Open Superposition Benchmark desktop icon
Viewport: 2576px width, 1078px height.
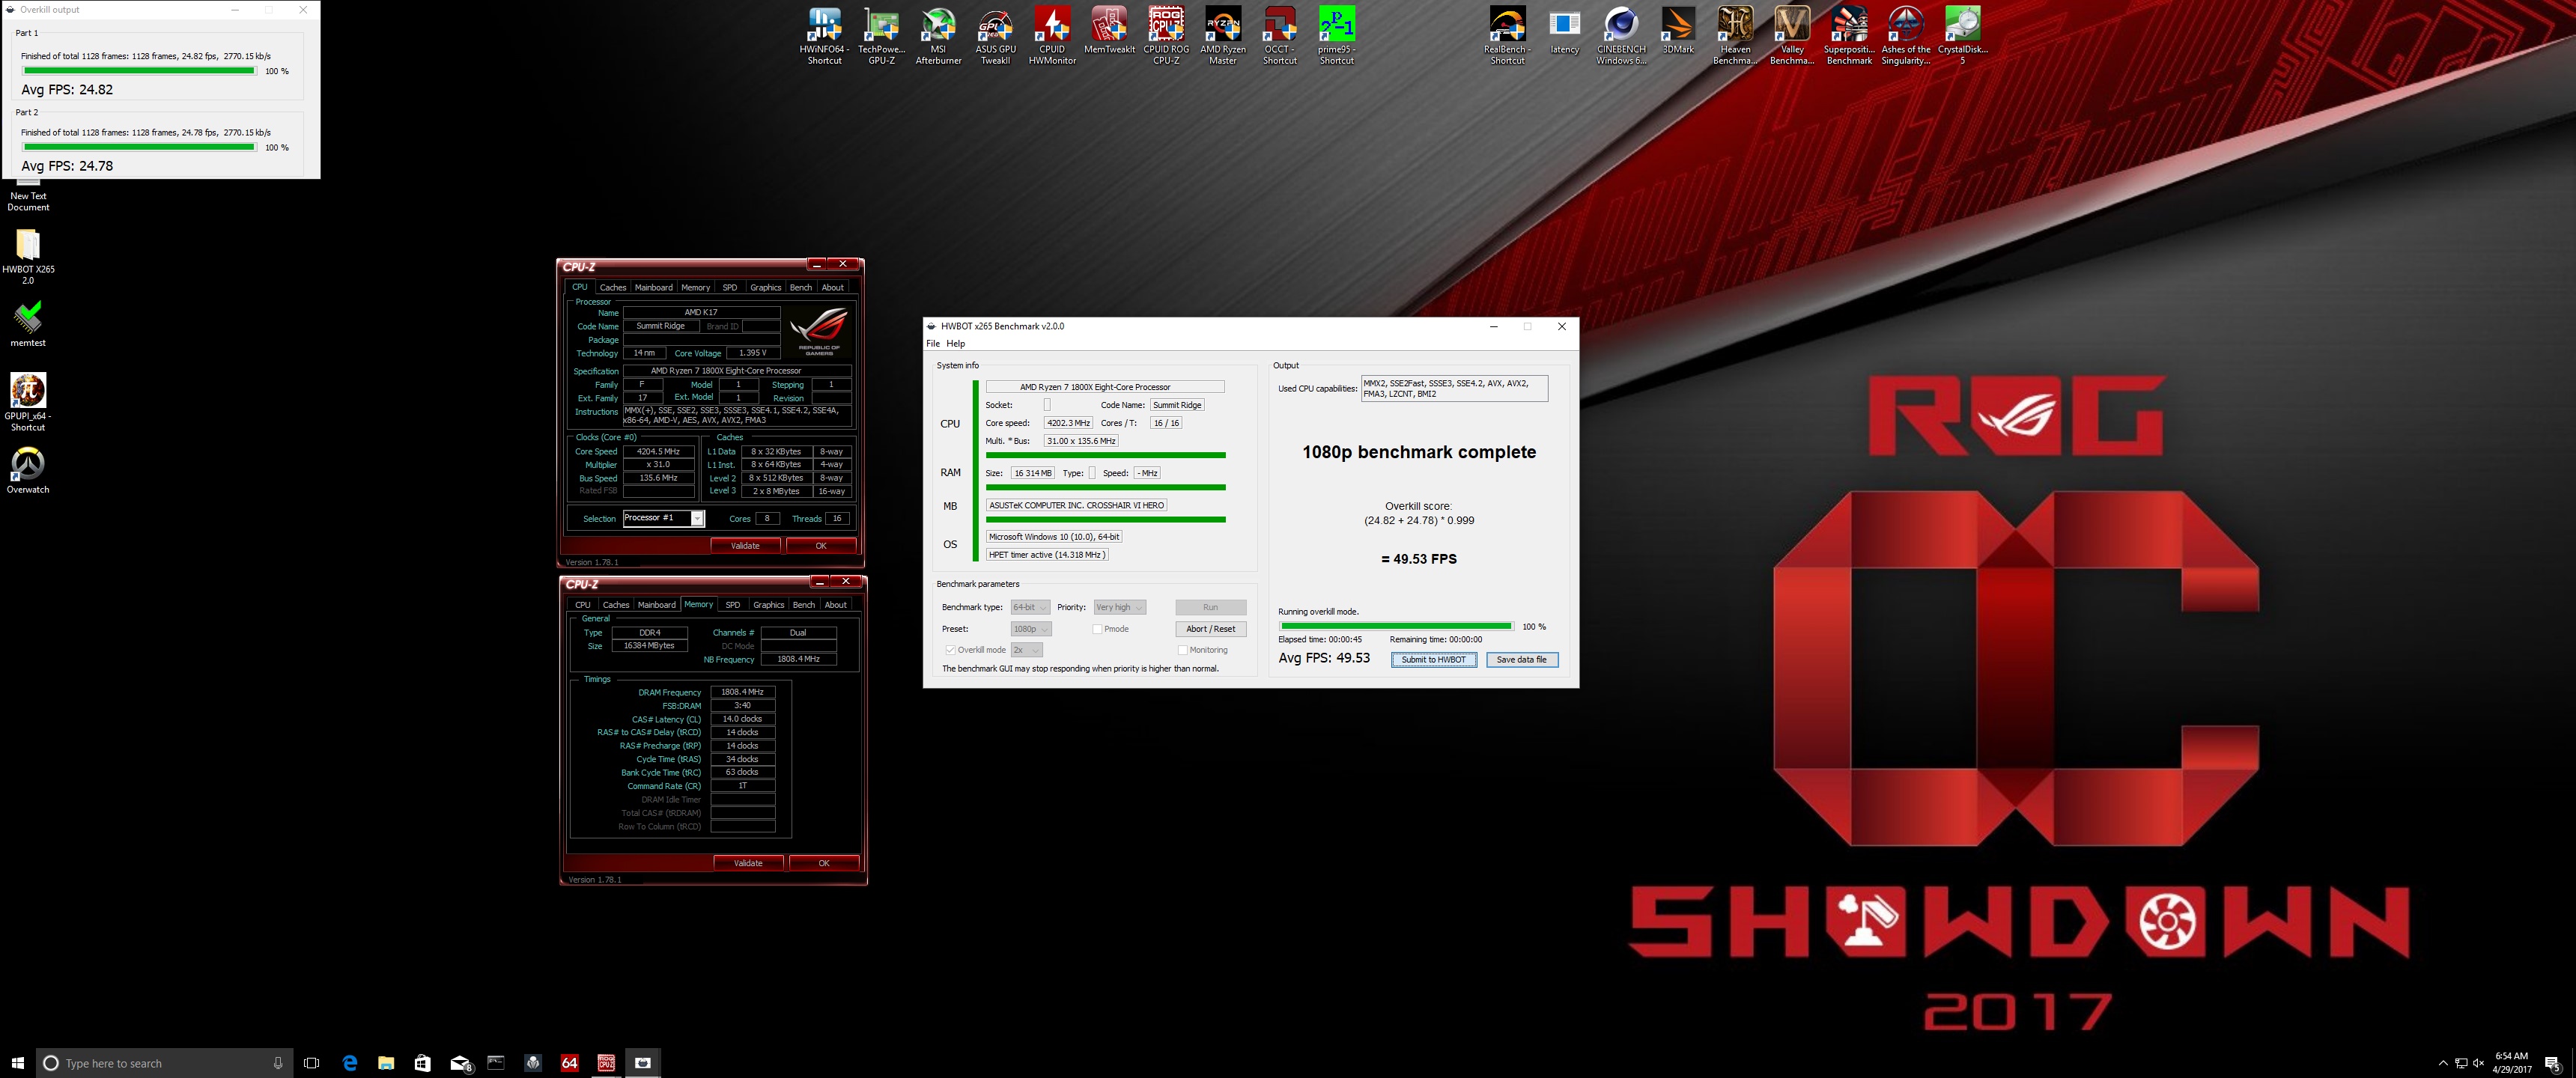click(1849, 36)
